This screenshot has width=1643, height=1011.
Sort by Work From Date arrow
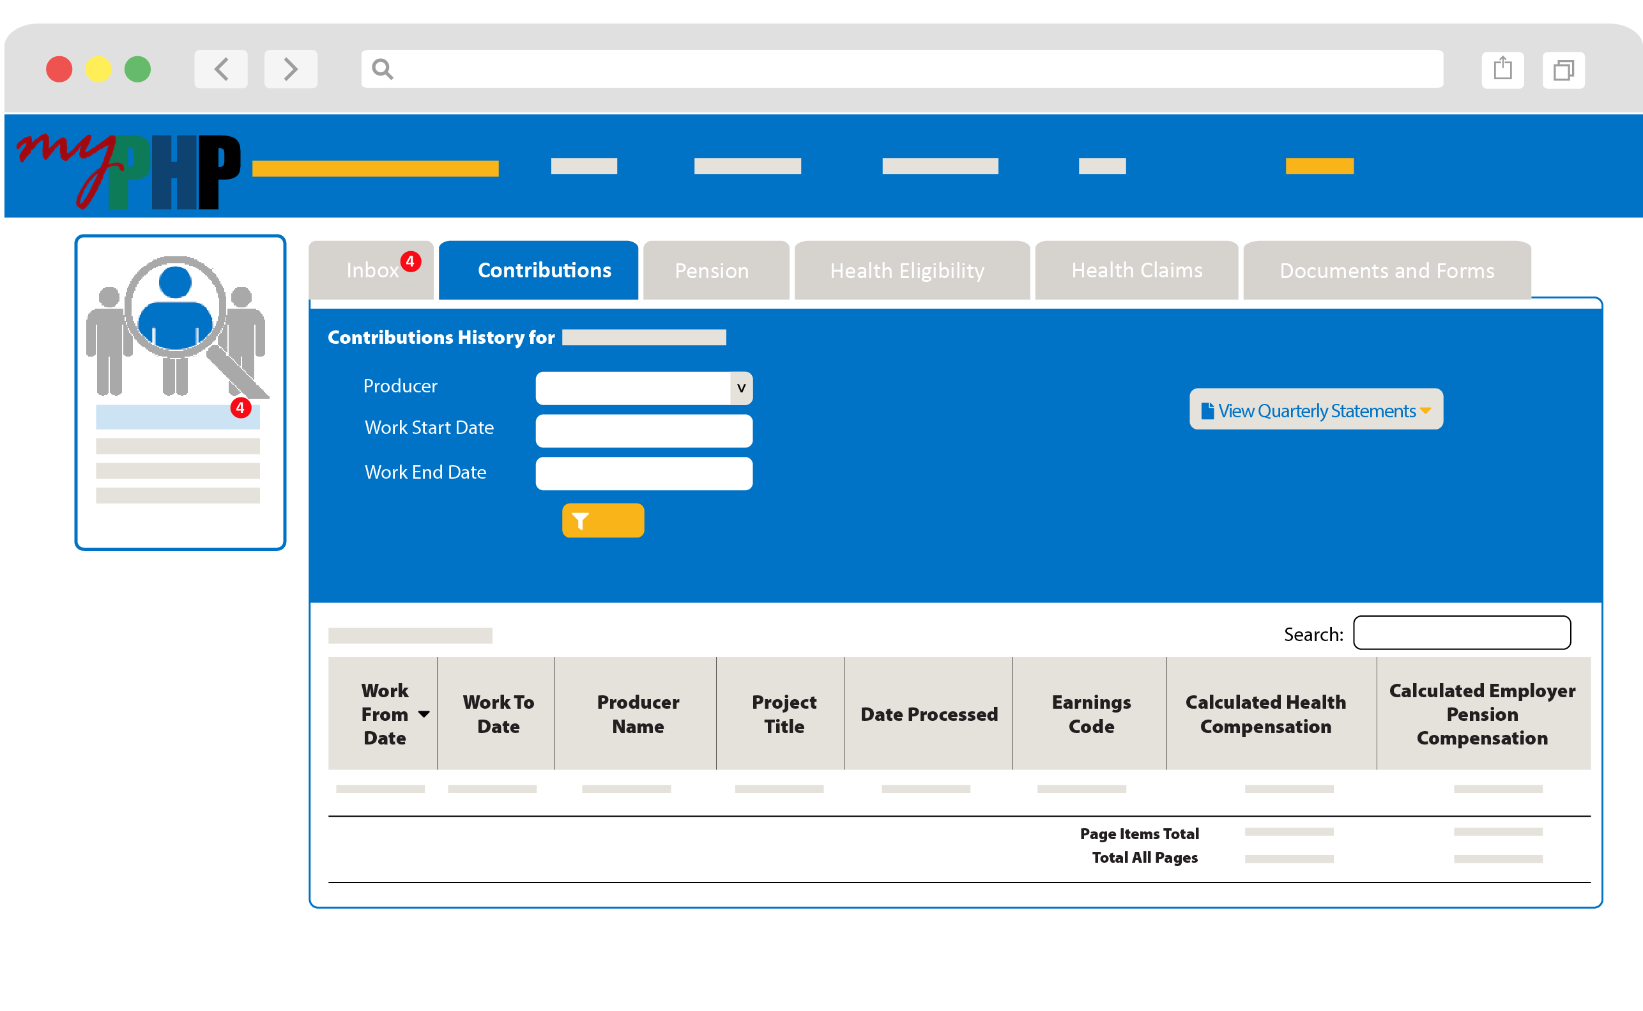pyautogui.click(x=424, y=714)
